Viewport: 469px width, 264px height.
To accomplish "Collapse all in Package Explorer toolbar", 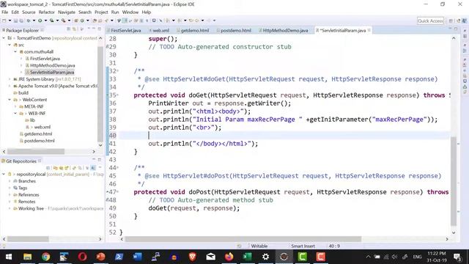I will pos(68,29).
